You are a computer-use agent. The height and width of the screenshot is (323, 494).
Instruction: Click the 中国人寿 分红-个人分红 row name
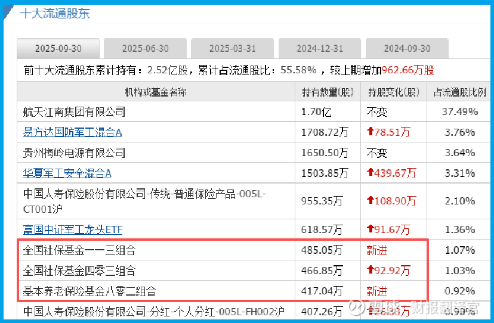pos(154,312)
